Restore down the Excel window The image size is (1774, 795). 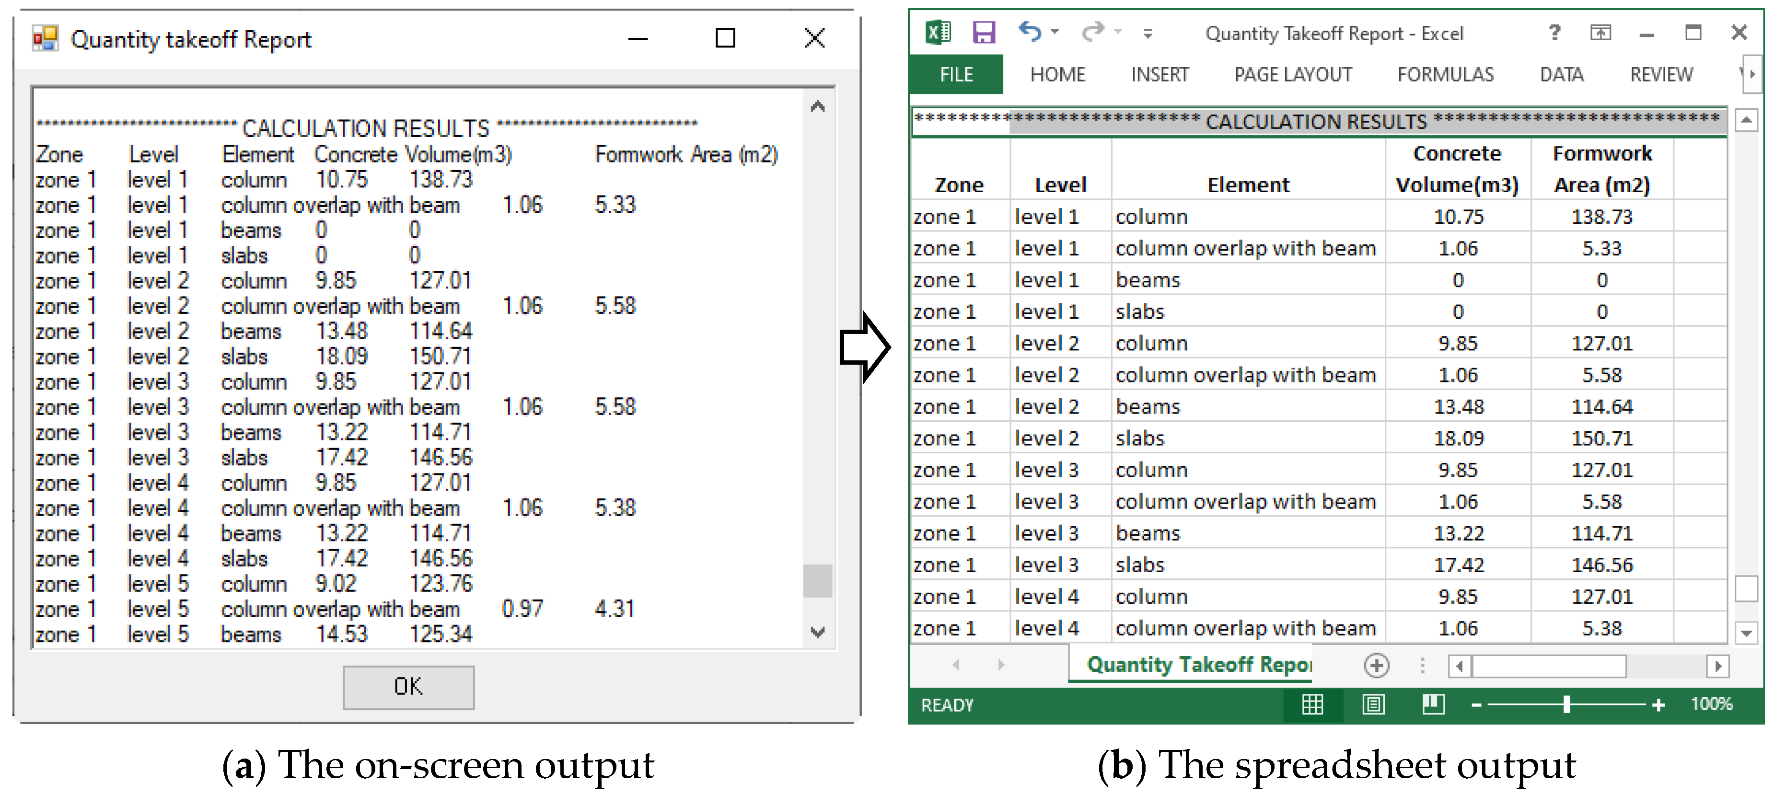coord(1693,32)
